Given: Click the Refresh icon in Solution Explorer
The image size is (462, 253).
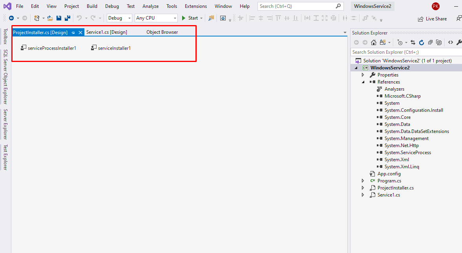Looking at the screenshot, I should [421, 42].
